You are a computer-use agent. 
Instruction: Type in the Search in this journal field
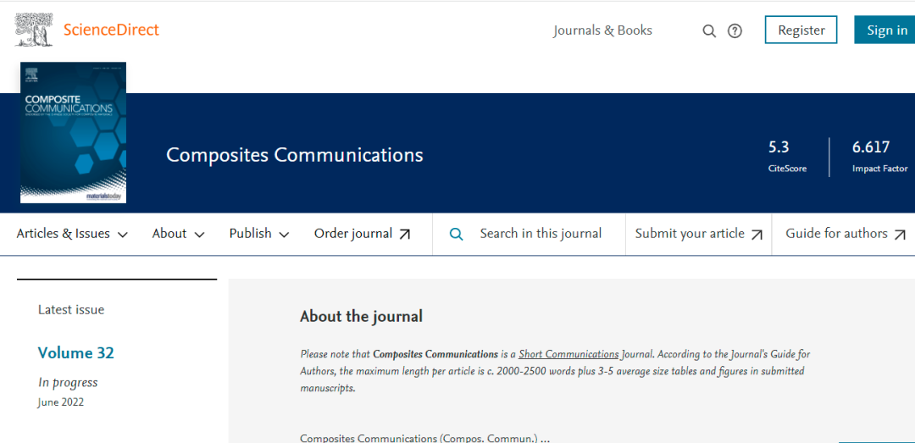pyautogui.click(x=541, y=234)
